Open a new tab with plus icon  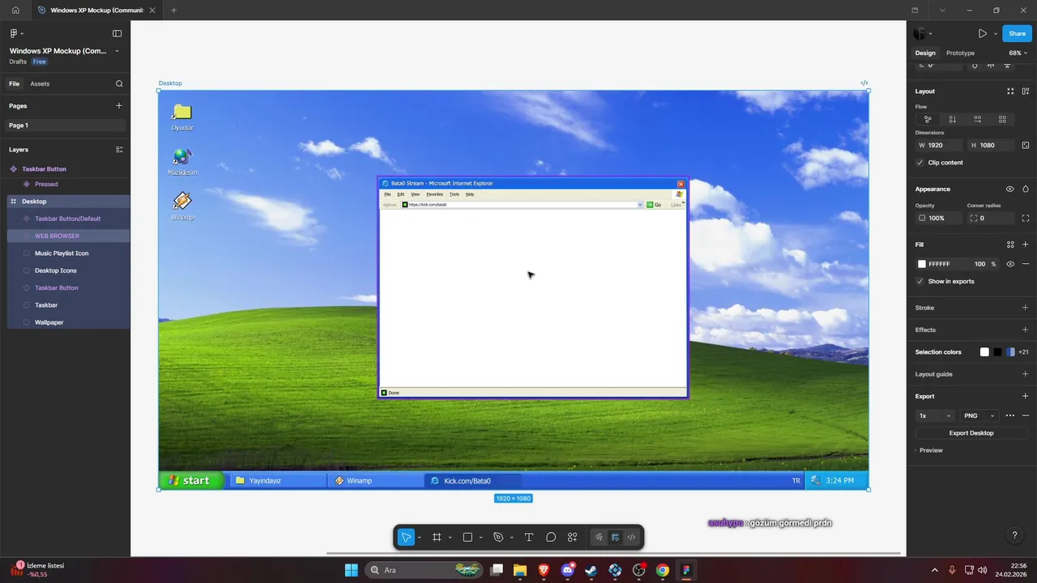(173, 11)
